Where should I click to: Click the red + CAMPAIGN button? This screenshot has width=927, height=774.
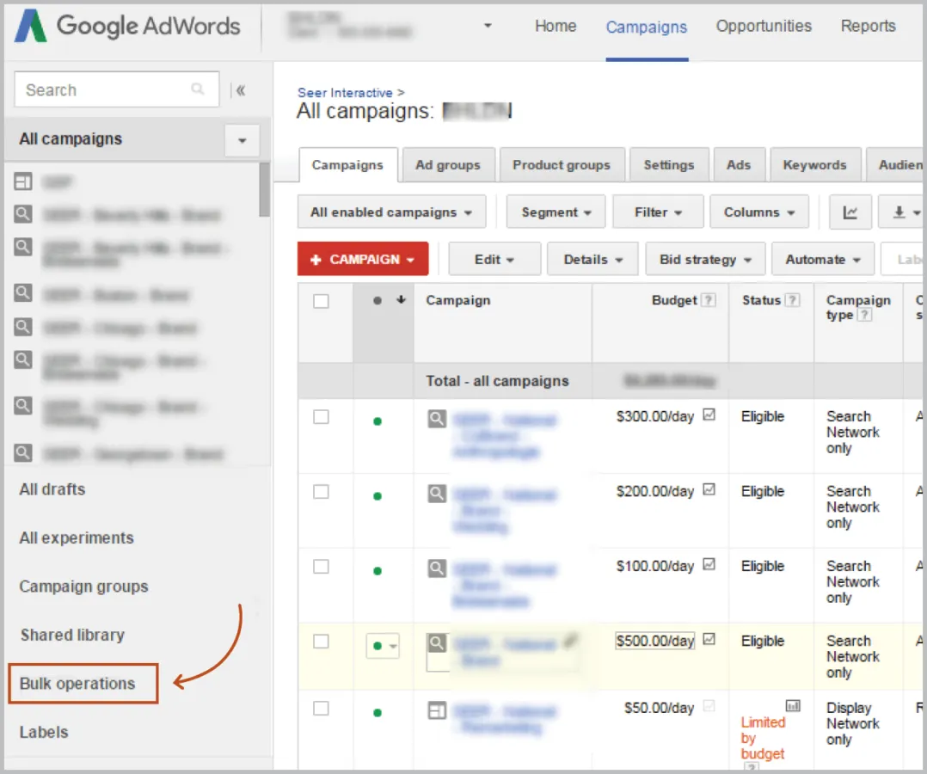(x=363, y=259)
